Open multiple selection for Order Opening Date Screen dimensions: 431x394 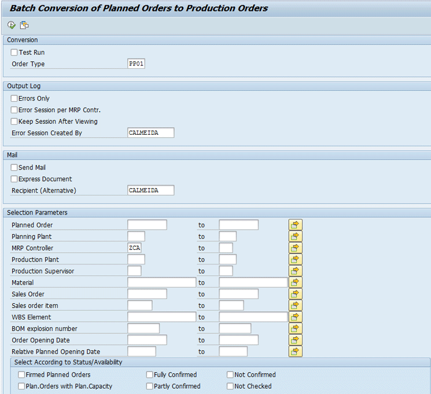click(296, 340)
